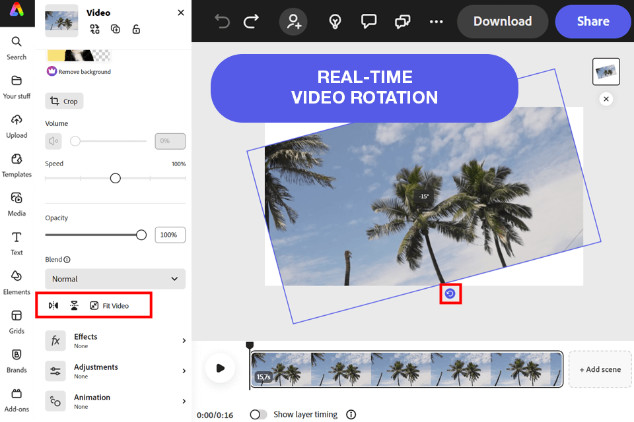Click the Speed slider handle
Screen dimensions: 634x422
pyautogui.click(x=115, y=178)
